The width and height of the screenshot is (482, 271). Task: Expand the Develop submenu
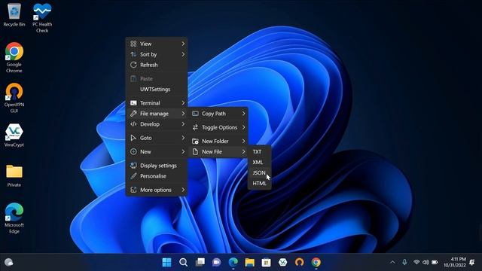tap(157, 124)
